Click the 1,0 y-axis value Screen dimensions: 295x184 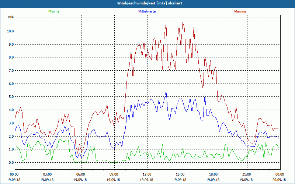pyautogui.click(x=11, y=149)
